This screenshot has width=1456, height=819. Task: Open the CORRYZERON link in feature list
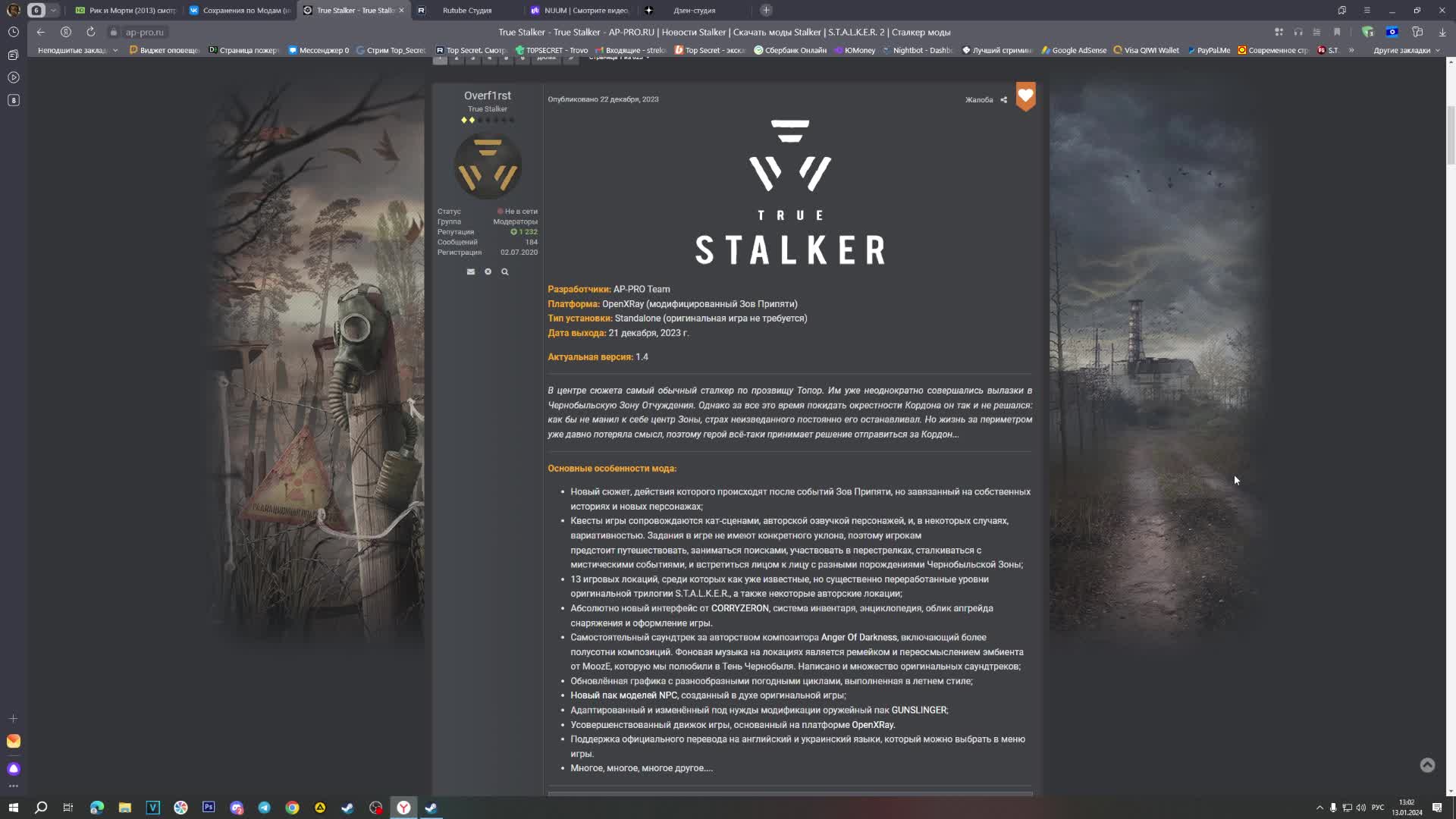[x=739, y=608]
